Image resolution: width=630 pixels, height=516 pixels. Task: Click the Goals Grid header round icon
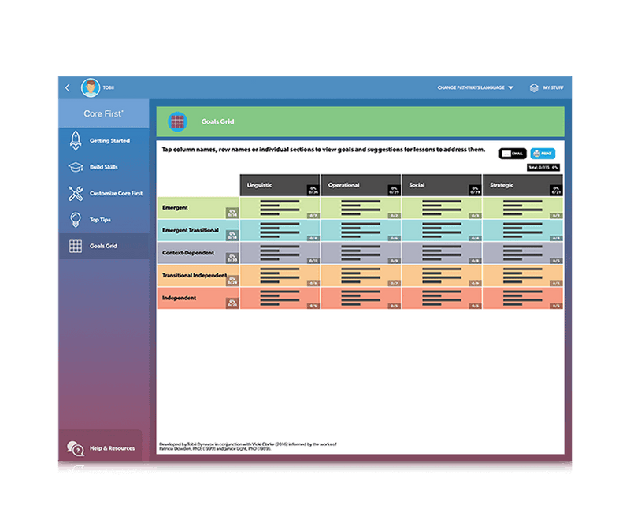(x=178, y=121)
